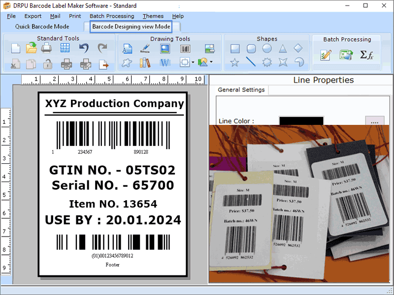This screenshot has width=394, height=295.
Task: Click the browse button beside Line Color
Action: [x=375, y=121]
